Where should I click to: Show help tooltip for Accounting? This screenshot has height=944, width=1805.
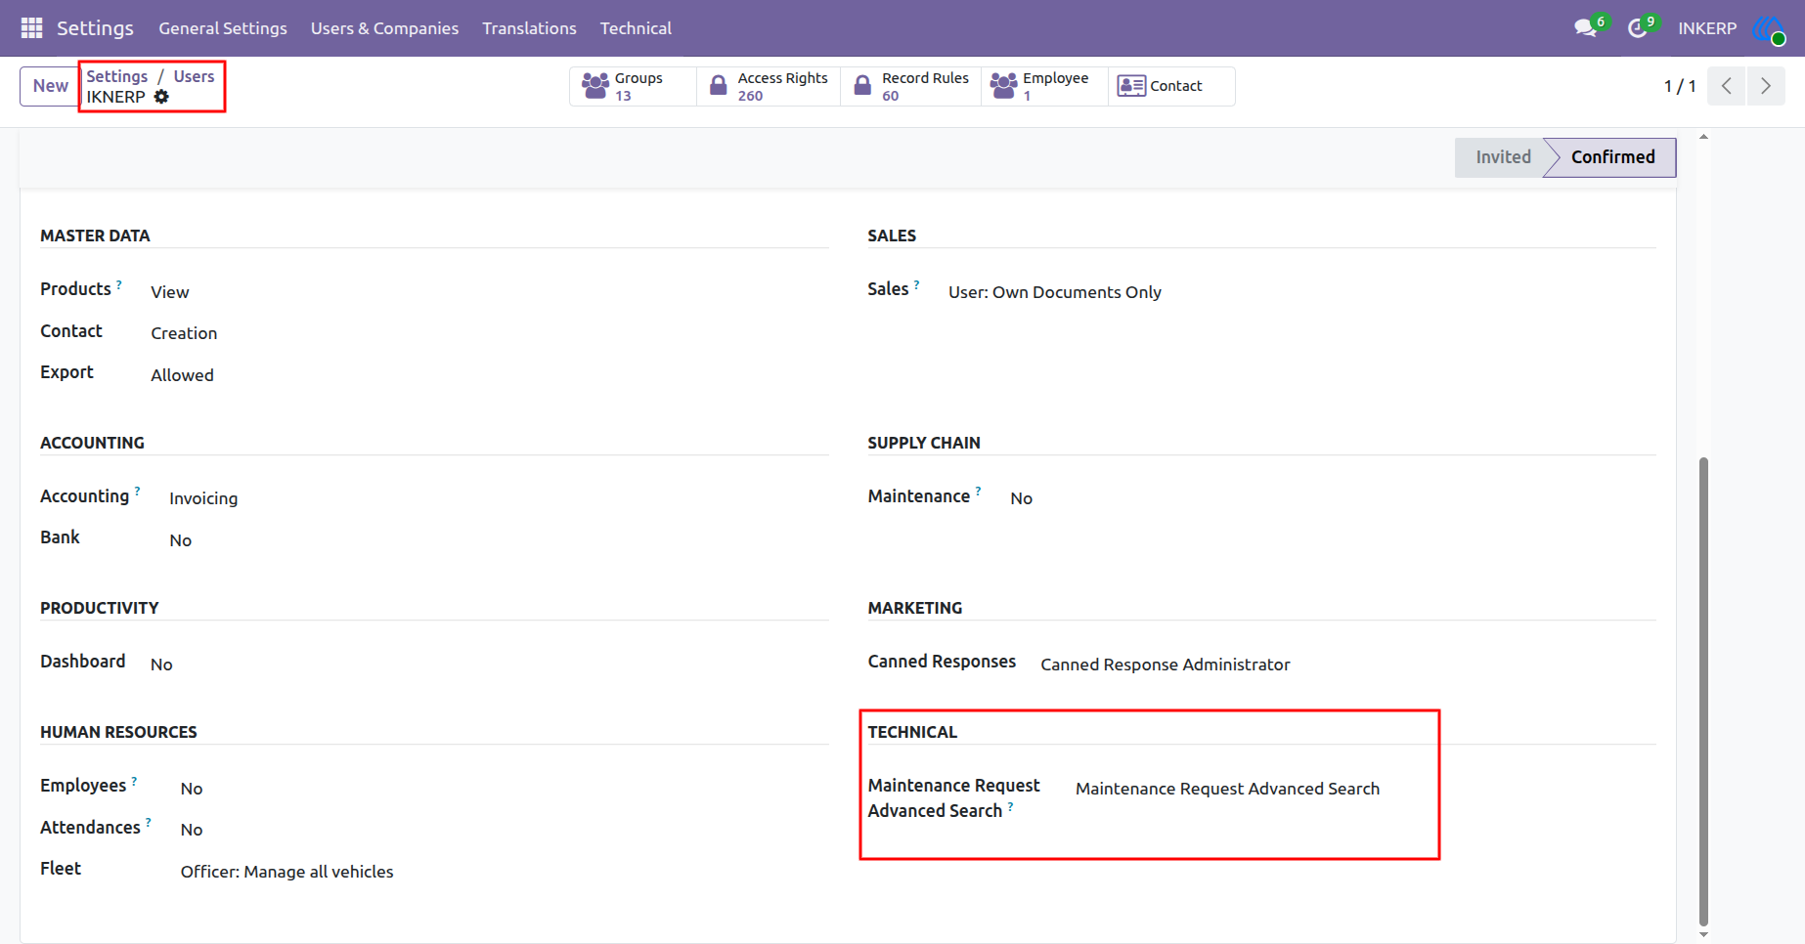coord(138,492)
